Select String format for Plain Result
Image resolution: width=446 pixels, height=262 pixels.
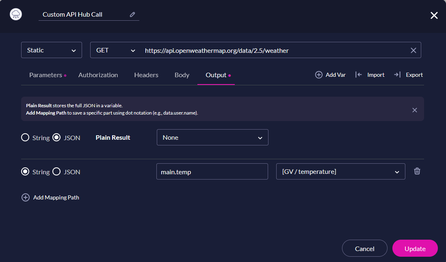[25, 137]
